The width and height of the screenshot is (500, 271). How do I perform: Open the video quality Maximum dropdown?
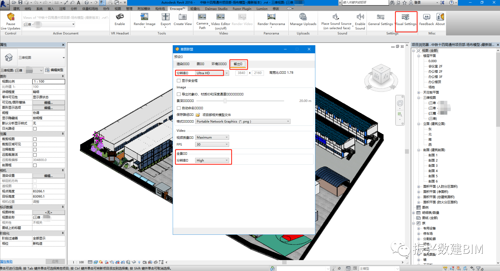(212, 137)
